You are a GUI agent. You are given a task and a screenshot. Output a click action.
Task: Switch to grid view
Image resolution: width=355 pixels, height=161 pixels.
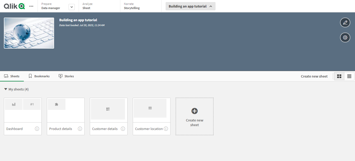(x=339, y=76)
